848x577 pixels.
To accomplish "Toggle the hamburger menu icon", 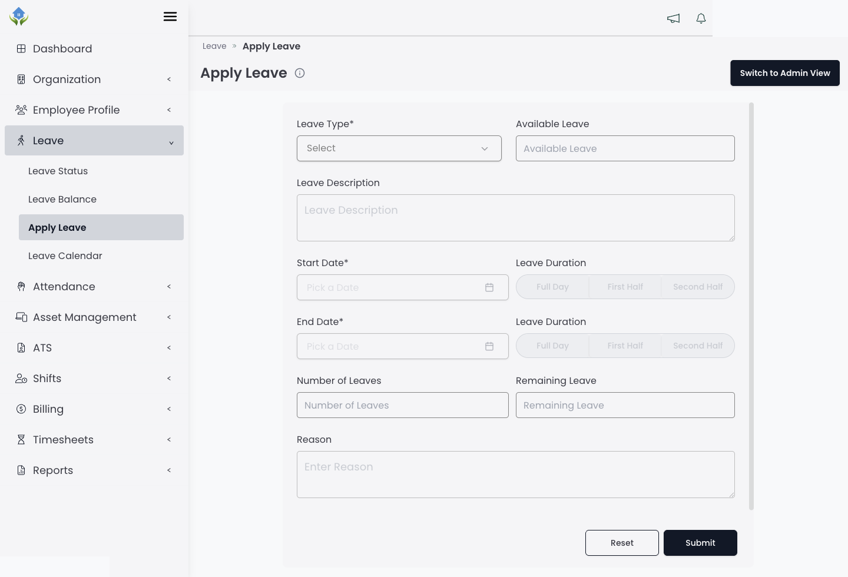I will click(x=170, y=16).
